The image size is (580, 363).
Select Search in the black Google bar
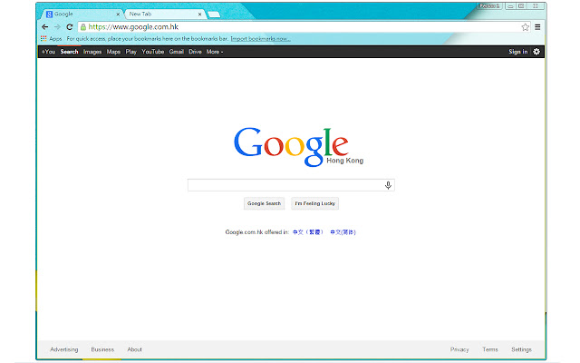click(69, 52)
